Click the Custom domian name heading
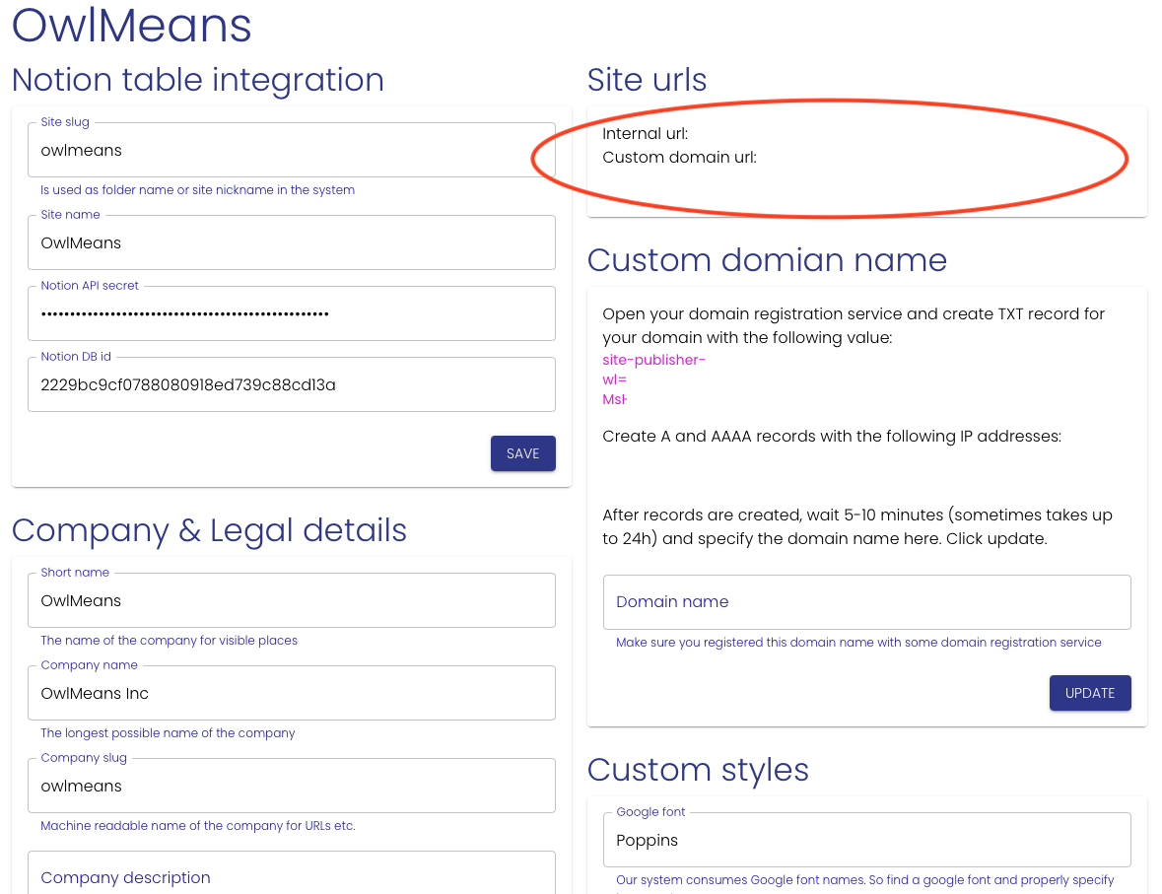Image resolution: width=1162 pixels, height=894 pixels. (x=767, y=260)
